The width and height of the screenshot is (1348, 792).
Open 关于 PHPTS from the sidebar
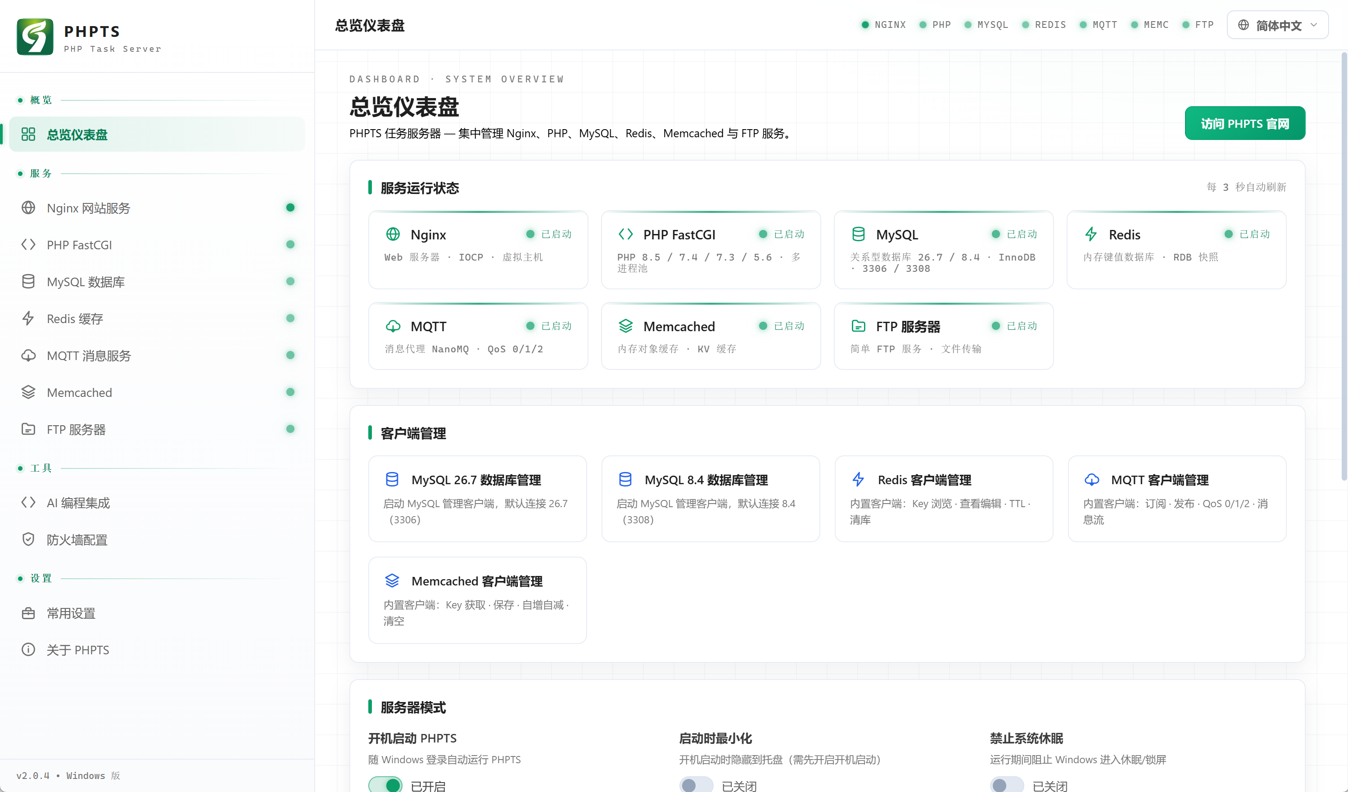pyautogui.click(x=157, y=649)
